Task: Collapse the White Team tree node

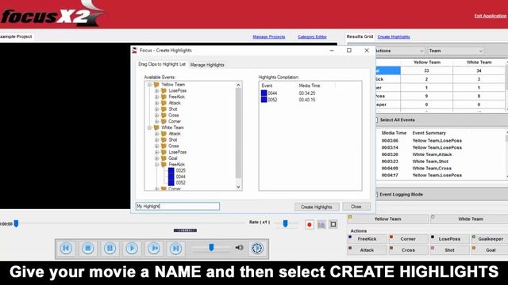Action: point(149,127)
